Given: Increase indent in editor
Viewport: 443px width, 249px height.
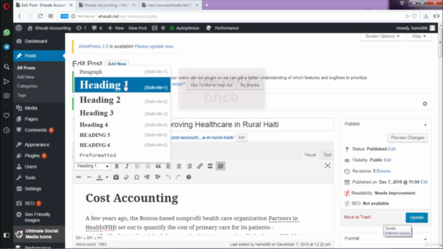Looking at the screenshot, I should pos(158,177).
